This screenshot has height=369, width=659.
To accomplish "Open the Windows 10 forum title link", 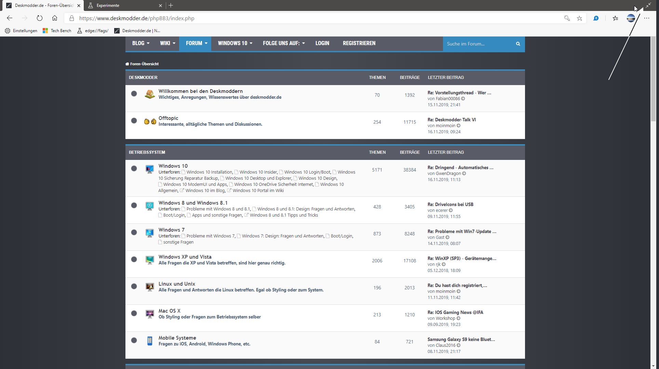I will (x=173, y=166).
